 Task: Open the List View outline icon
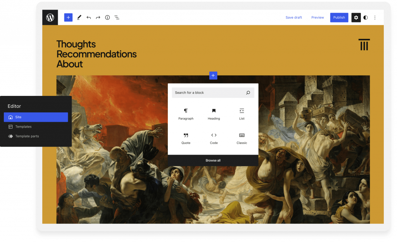pyautogui.click(x=117, y=17)
